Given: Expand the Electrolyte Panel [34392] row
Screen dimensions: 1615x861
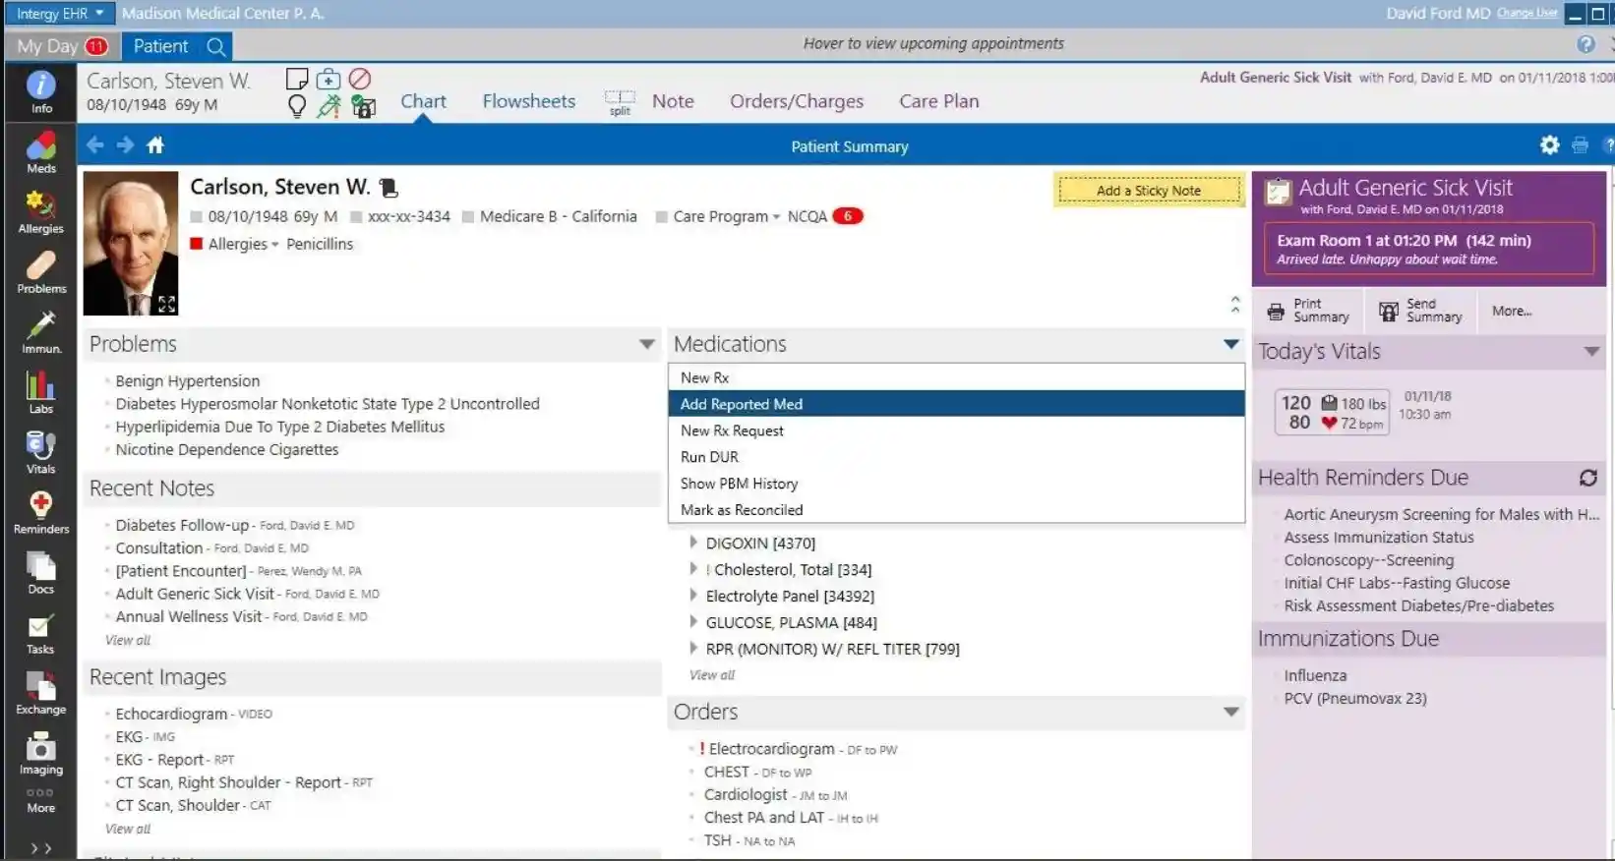Looking at the screenshot, I should tap(693, 596).
